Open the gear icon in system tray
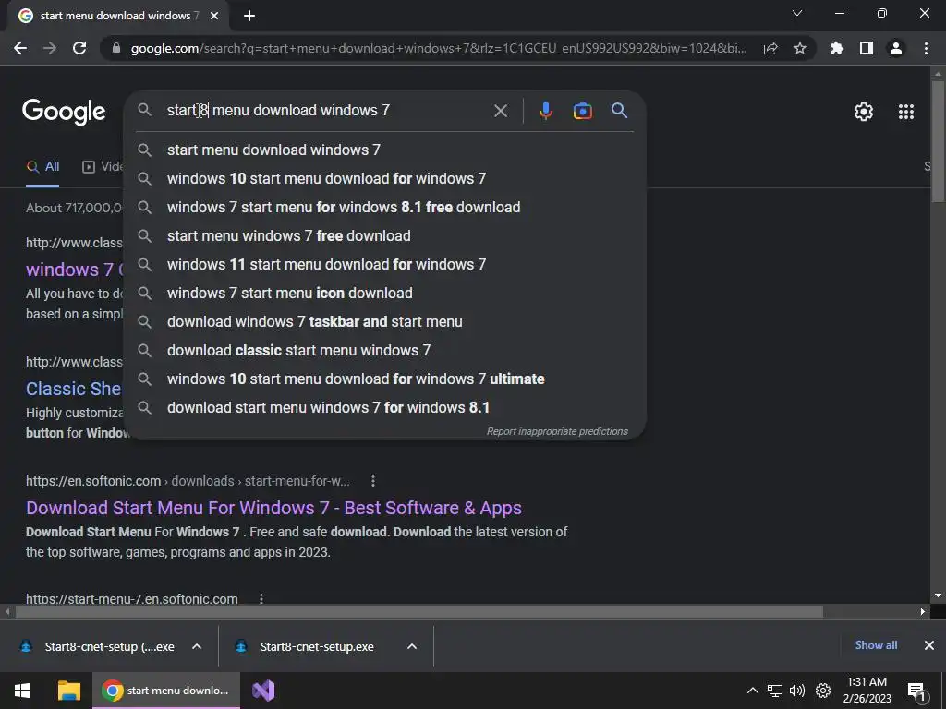The height and width of the screenshot is (709, 946). (x=823, y=691)
